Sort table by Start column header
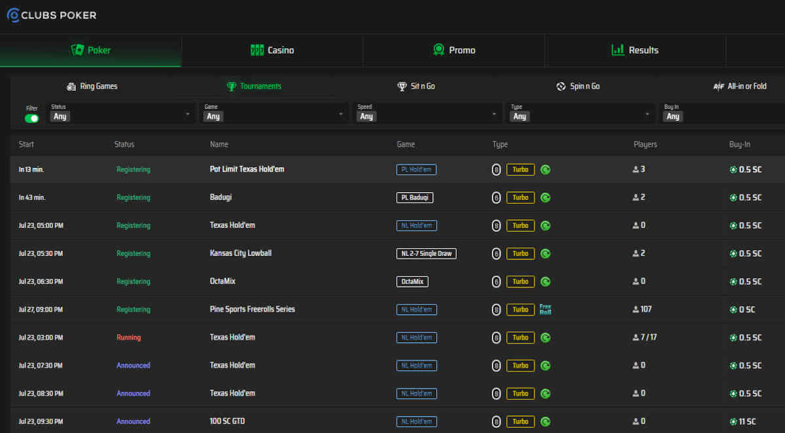This screenshot has height=433, width=785. point(26,144)
